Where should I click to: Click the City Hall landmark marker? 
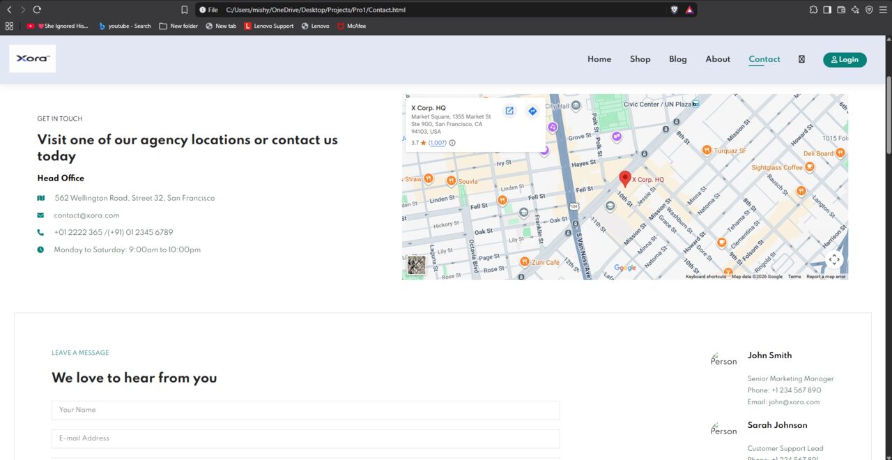coord(575,106)
